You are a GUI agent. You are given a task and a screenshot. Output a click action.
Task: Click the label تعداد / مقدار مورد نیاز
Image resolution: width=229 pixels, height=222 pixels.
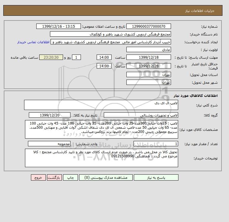point(201,144)
